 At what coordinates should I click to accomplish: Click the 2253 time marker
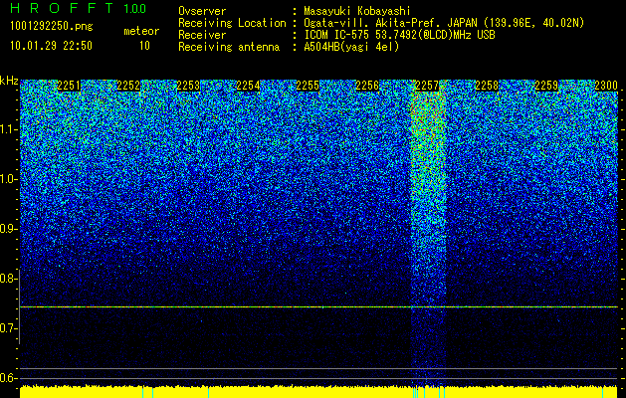click(188, 86)
